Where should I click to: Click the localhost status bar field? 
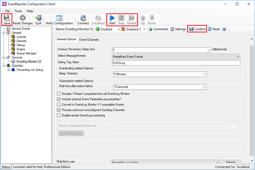pyautogui.click(x=243, y=167)
